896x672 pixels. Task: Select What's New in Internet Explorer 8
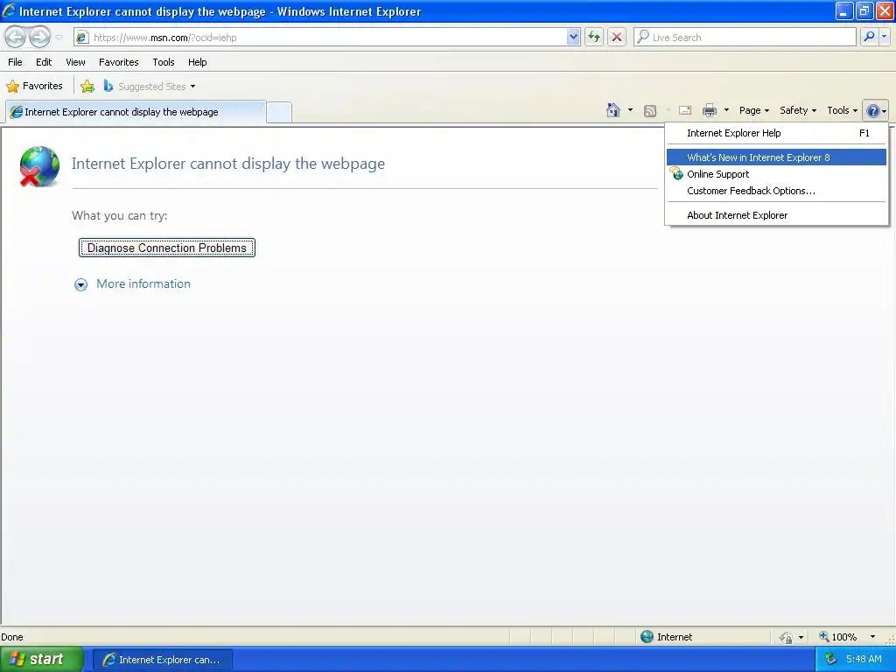777,157
